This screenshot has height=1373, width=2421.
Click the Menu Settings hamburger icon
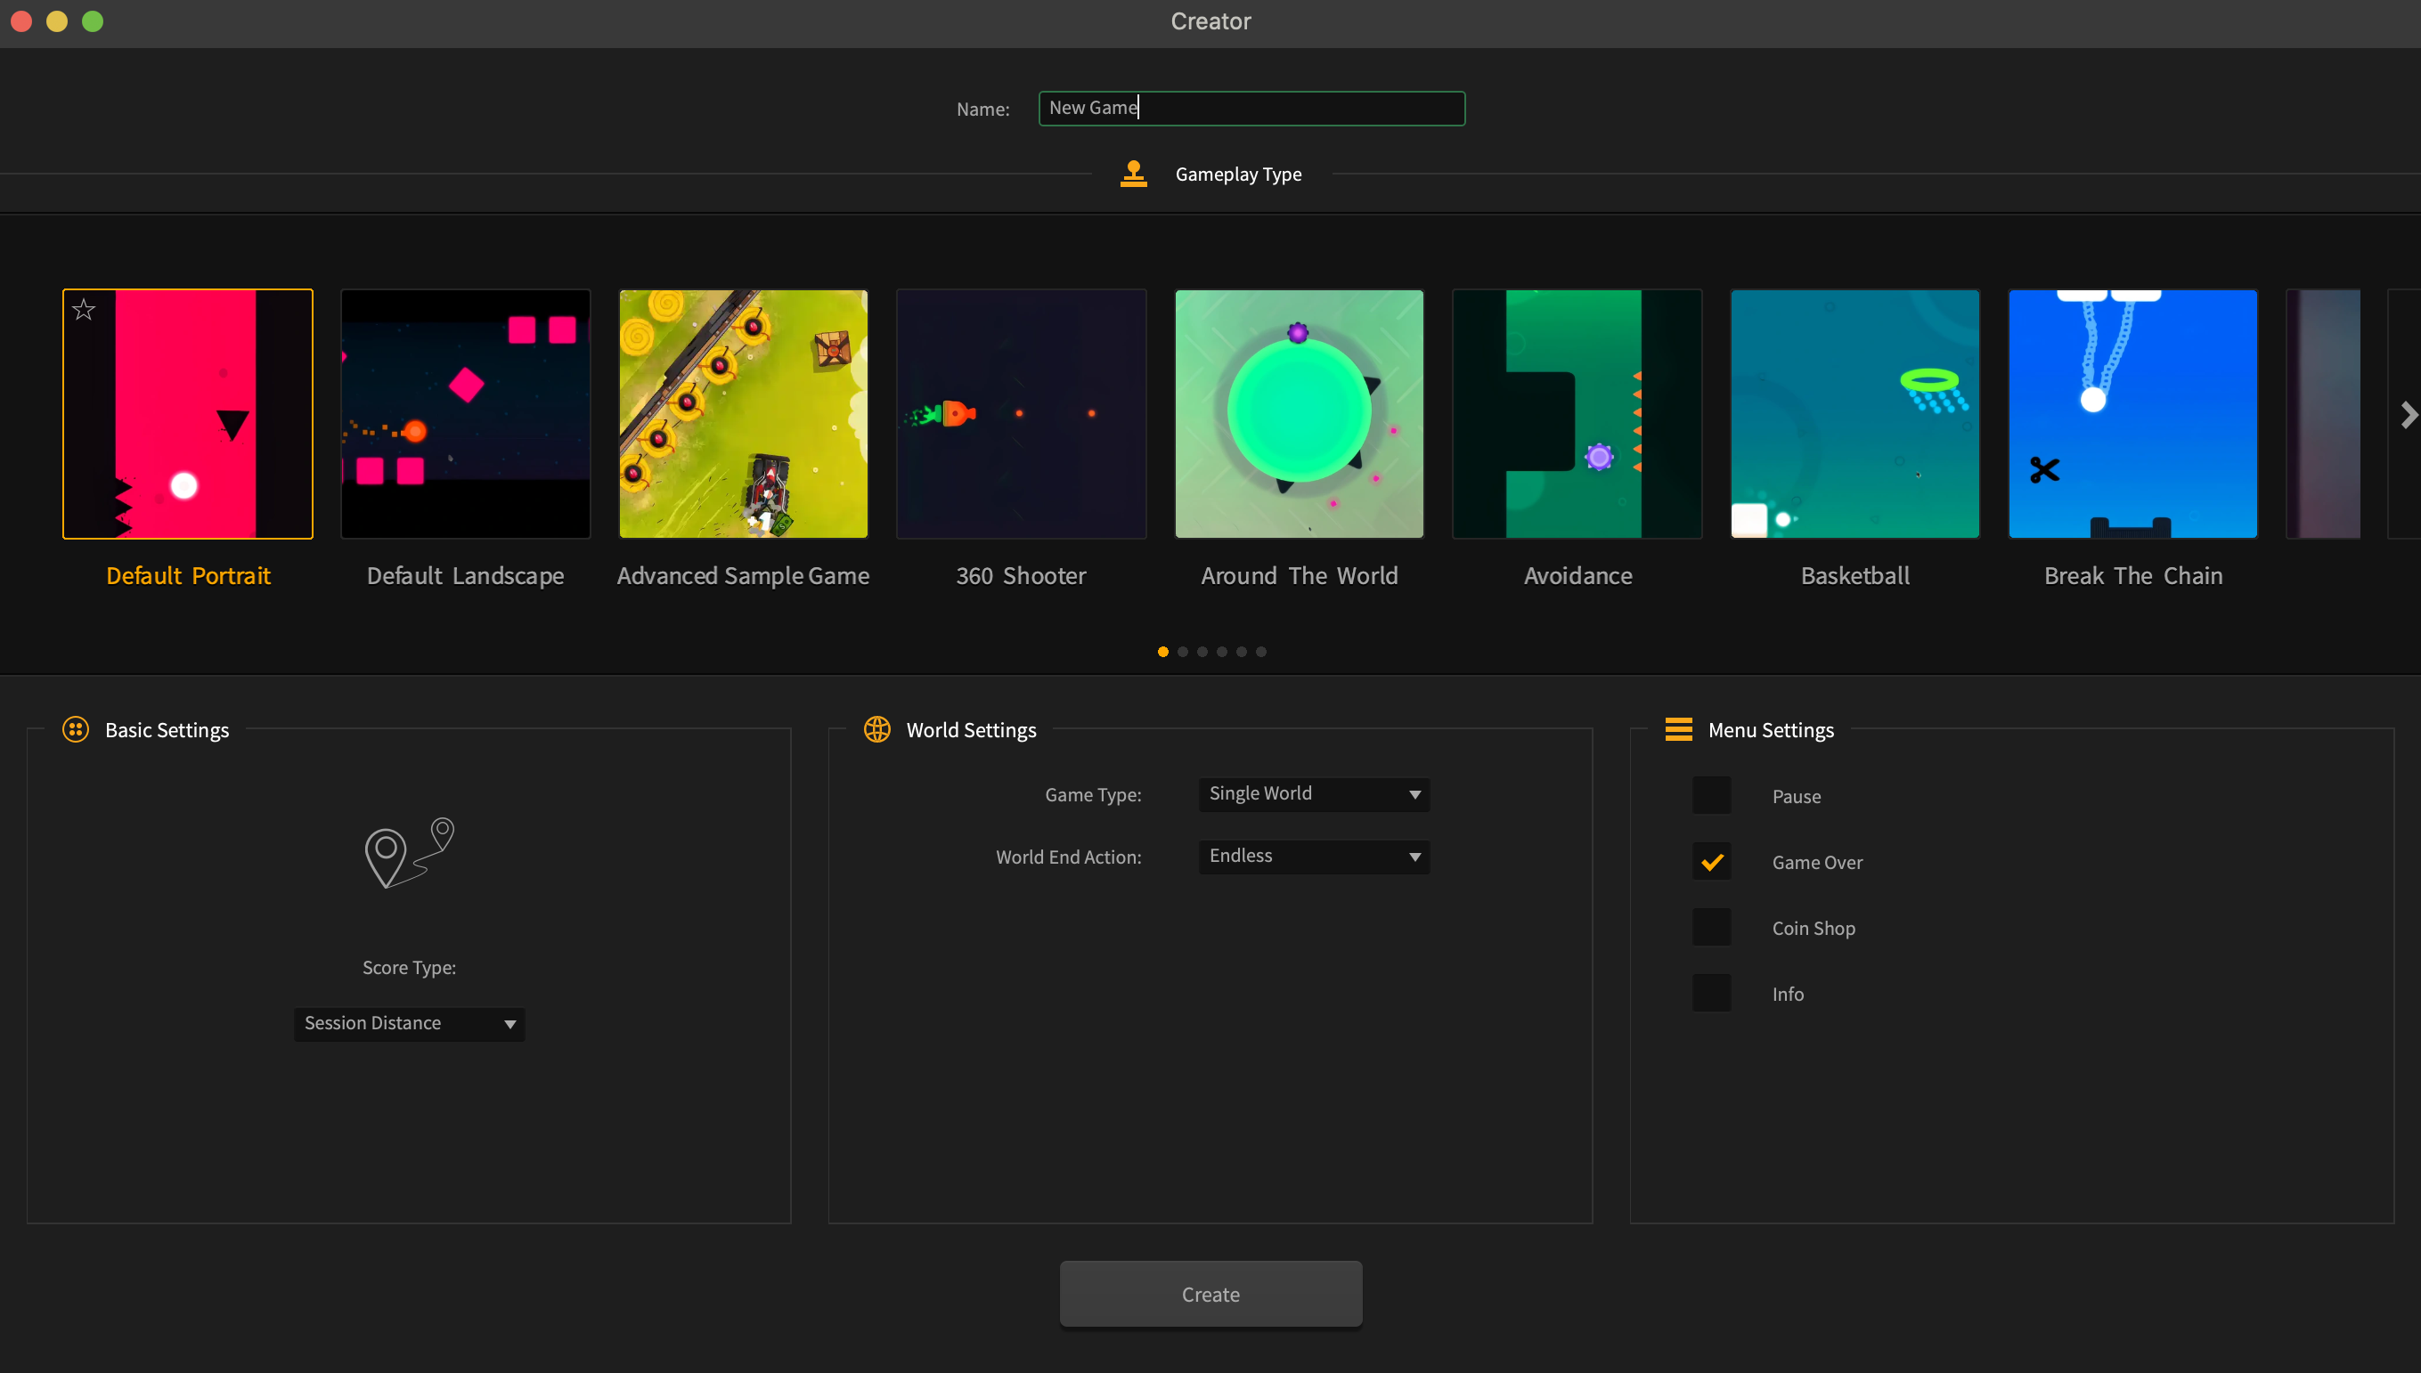click(1679, 729)
